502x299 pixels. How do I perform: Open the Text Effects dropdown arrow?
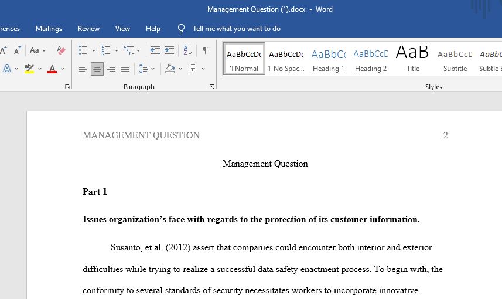16,69
